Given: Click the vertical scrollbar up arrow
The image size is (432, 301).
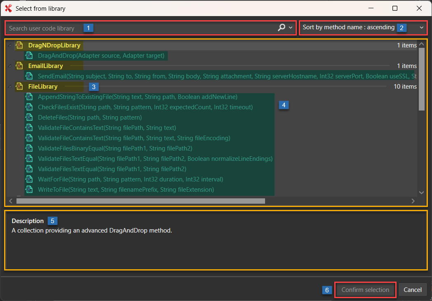Looking at the screenshot, I should [x=422, y=44].
